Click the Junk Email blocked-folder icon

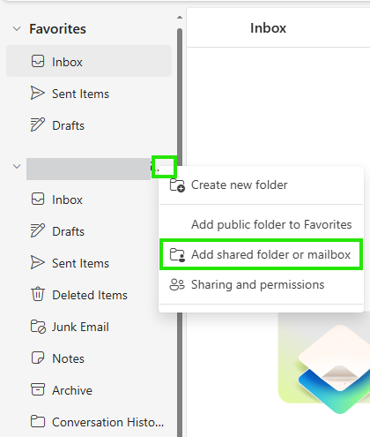(x=38, y=327)
